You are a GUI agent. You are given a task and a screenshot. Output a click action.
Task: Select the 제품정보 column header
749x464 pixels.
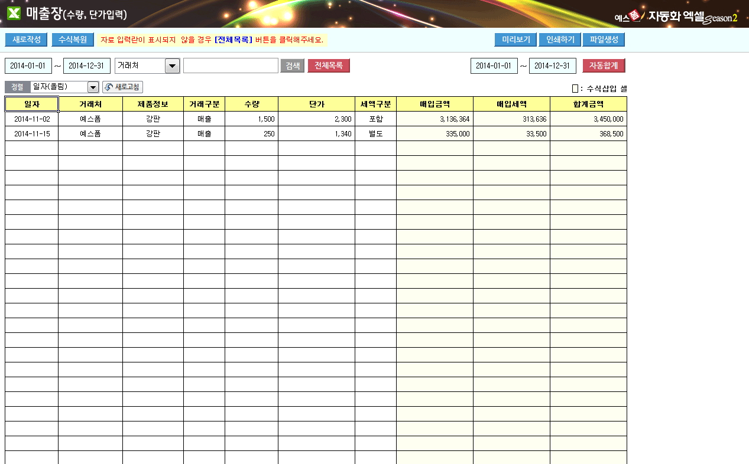pos(153,104)
